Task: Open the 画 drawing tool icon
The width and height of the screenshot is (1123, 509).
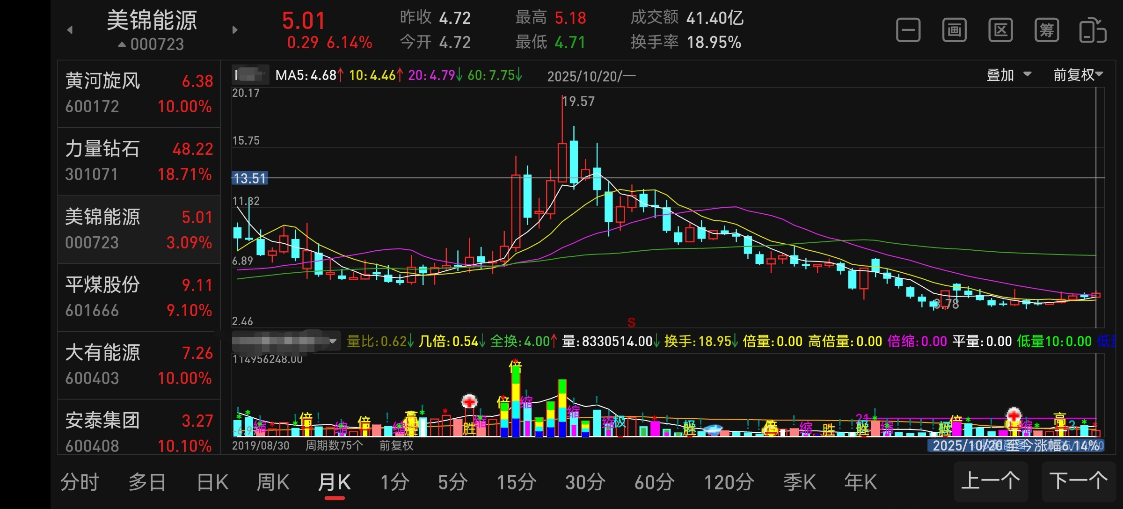Action: tap(954, 30)
